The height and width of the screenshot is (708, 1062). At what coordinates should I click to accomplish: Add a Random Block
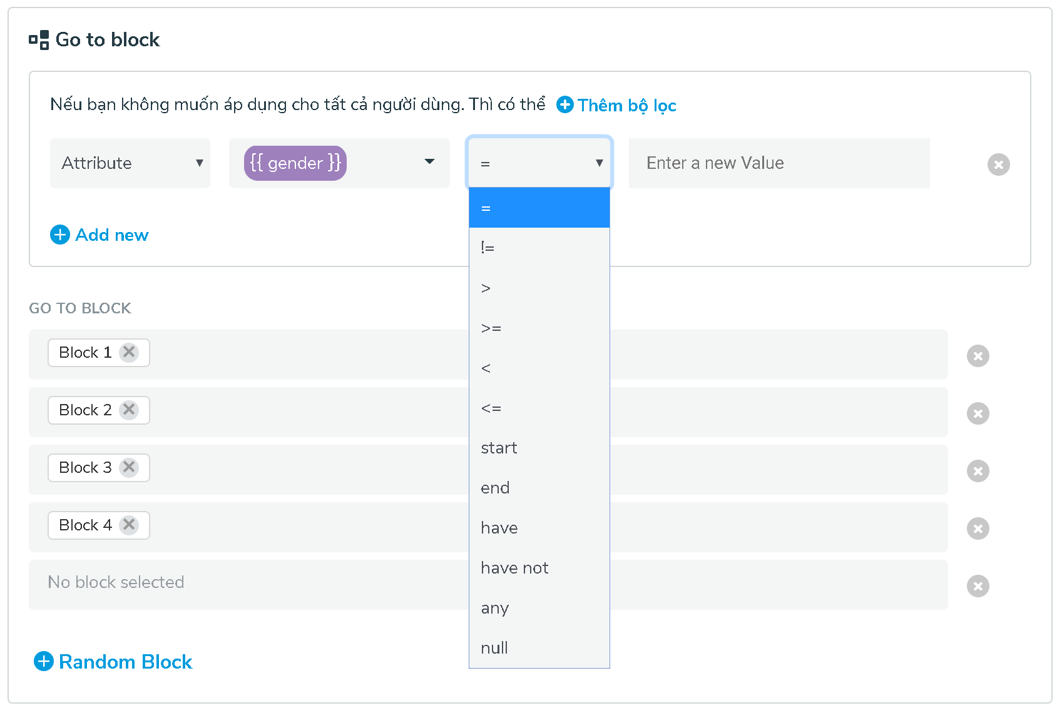pos(113,662)
